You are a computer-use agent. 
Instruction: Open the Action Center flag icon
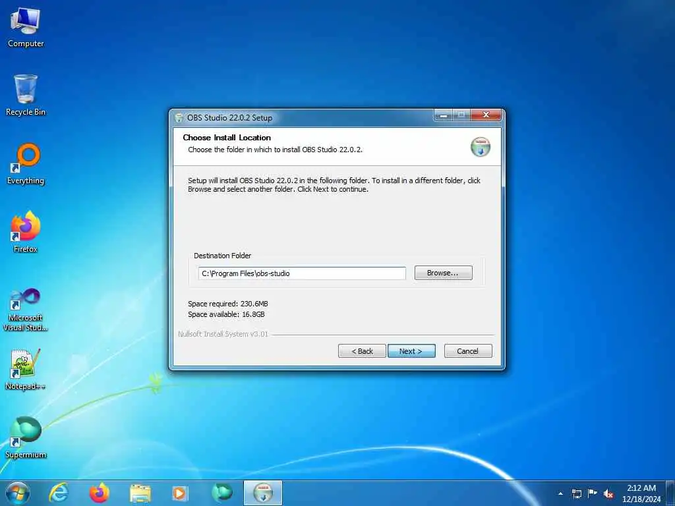click(x=593, y=493)
